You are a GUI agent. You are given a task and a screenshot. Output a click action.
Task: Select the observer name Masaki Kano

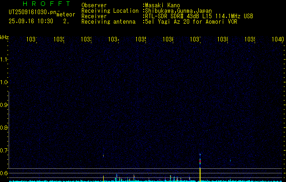tap(162, 5)
